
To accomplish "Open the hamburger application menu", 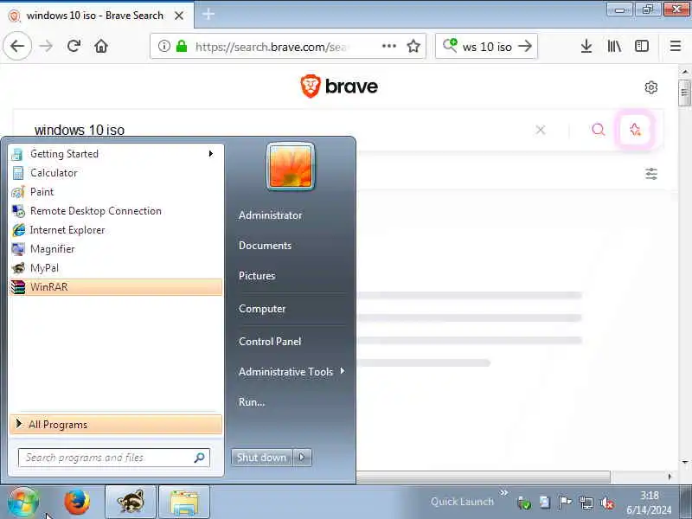I will coord(676,46).
